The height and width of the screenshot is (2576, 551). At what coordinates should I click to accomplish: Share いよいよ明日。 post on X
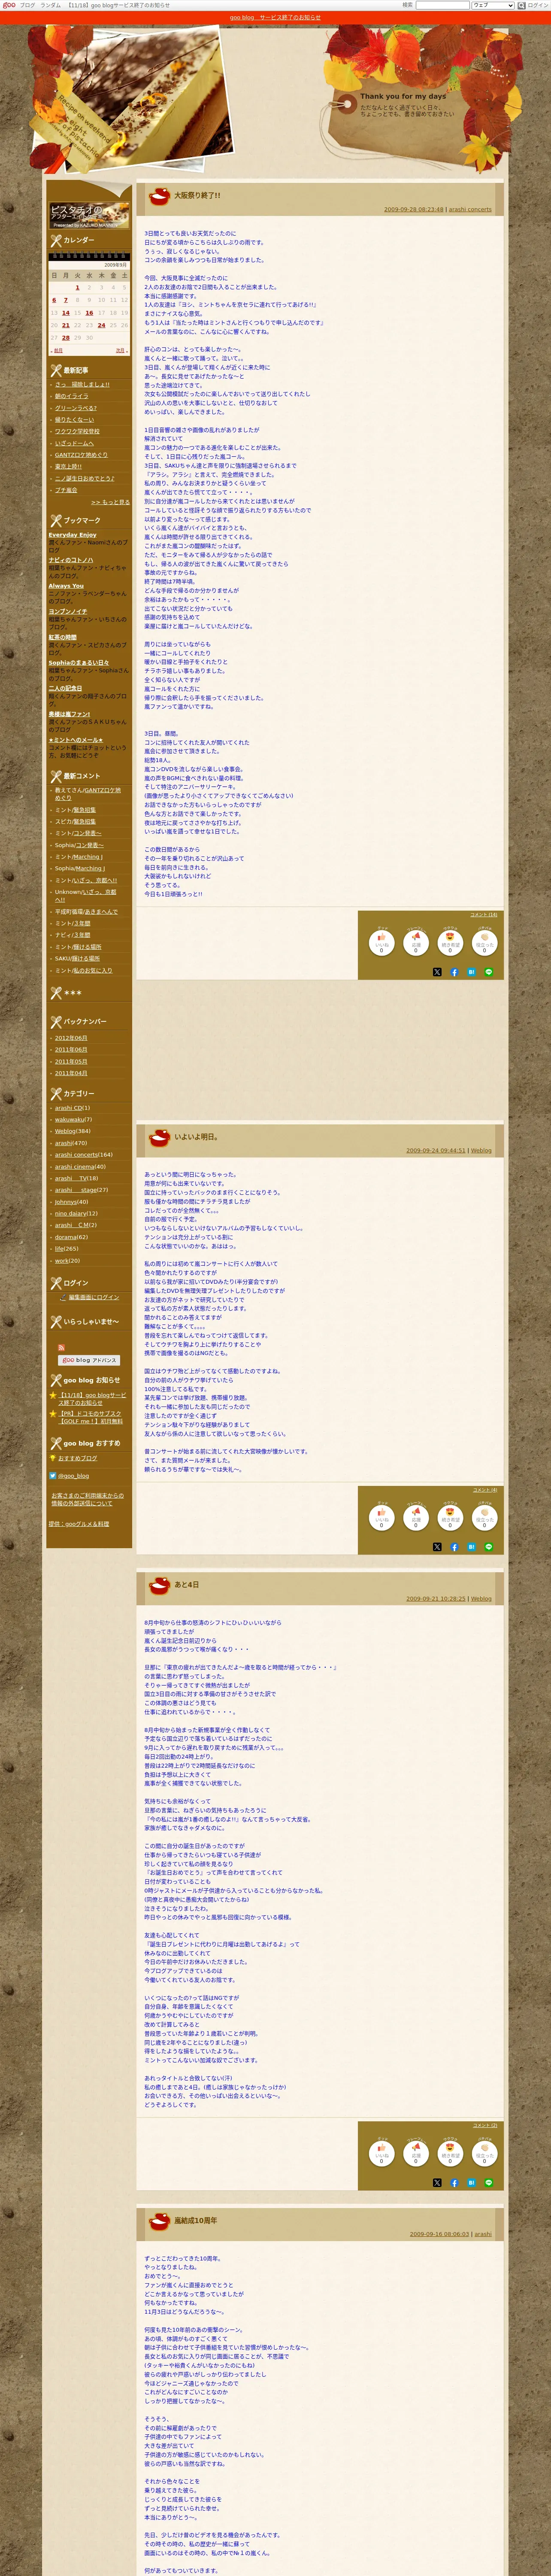click(x=437, y=1547)
